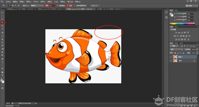Open Sample Size dropdown
Viewport: 199px width, 107px height.
point(37,6)
